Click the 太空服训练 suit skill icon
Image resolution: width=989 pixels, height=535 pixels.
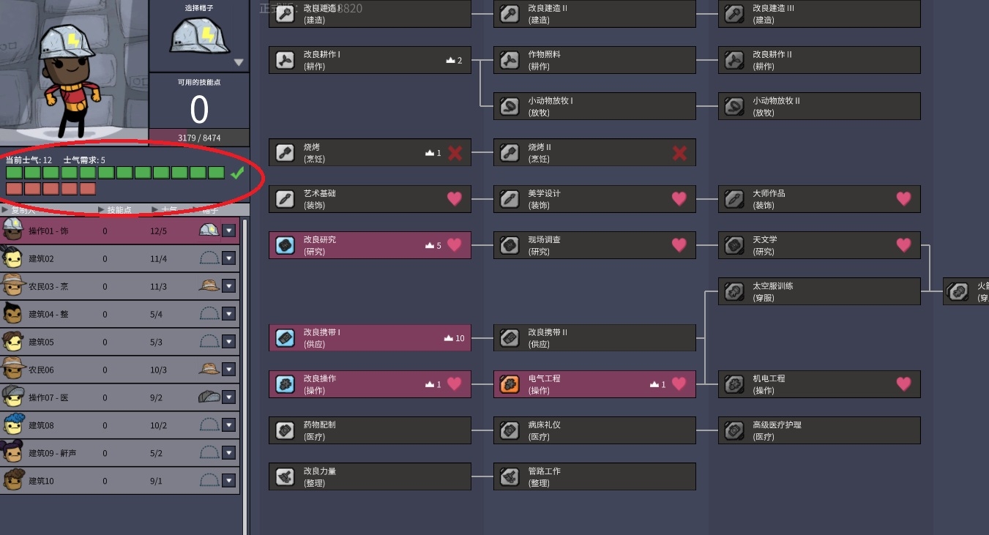pos(734,291)
